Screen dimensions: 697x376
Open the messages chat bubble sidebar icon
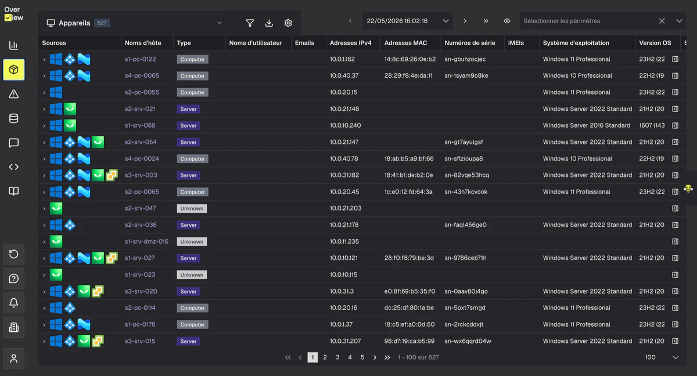point(14,143)
